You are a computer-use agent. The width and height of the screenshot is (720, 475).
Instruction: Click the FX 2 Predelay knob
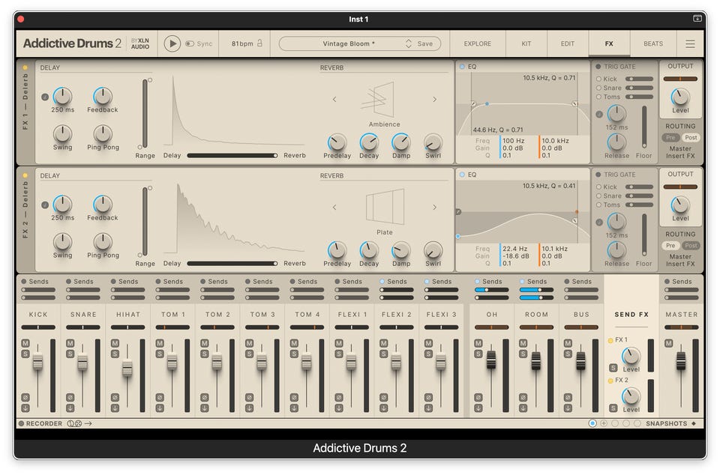point(337,251)
